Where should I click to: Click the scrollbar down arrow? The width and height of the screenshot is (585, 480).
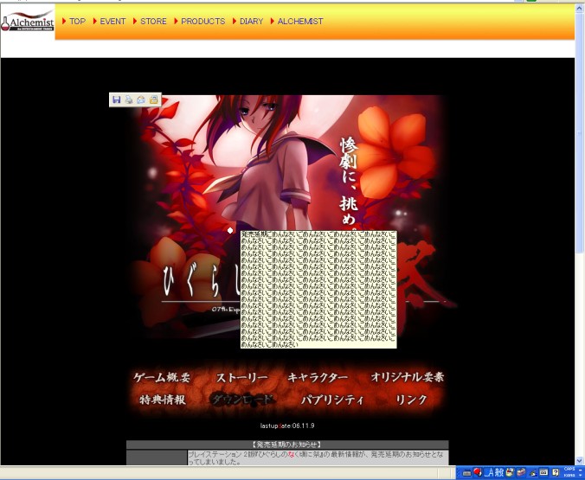[x=580, y=461]
